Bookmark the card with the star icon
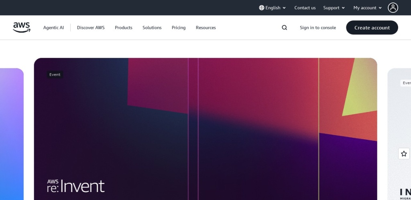411x200 pixels. [x=404, y=154]
